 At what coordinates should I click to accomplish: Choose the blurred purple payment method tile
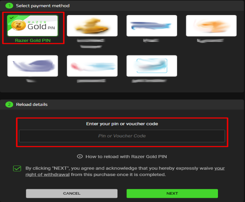click(32, 66)
